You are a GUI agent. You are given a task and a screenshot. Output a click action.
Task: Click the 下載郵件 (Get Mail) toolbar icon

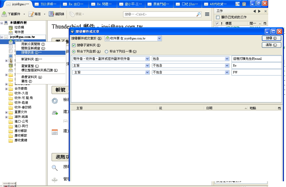coord(4,14)
